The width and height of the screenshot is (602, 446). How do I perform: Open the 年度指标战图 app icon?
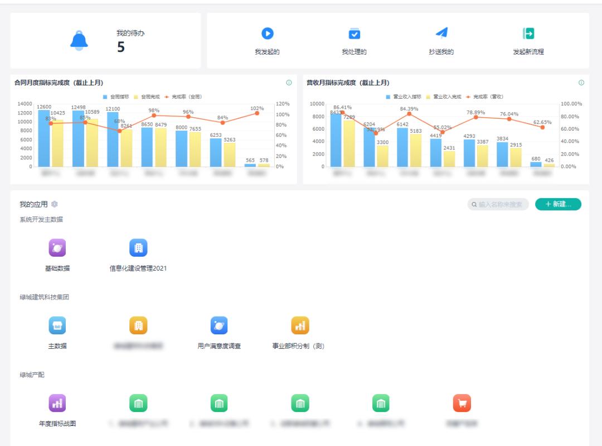[x=57, y=403]
